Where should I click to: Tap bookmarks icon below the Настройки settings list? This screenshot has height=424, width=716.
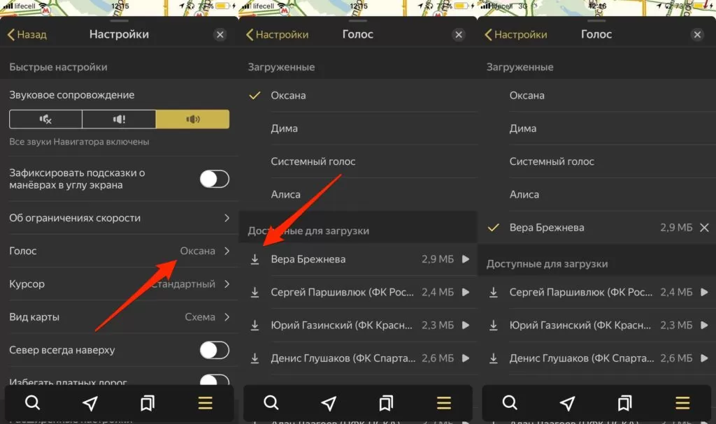coord(148,403)
